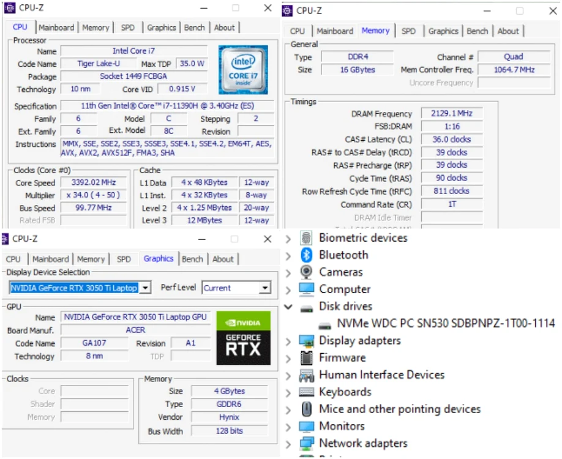The height and width of the screenshot is (459, 562).
Task: Open Mainboard tab in the Graphics window
Action: click(x=51, y=259)
